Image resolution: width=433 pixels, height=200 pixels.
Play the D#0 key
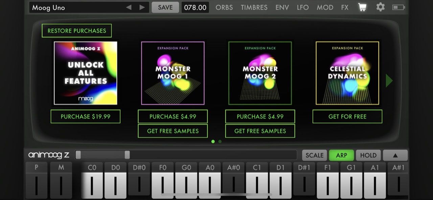click(x=139, y=179)
